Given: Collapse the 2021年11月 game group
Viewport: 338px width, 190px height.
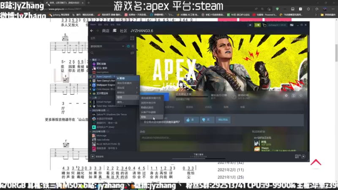Looking at the screenshot, I should point(91,131).
